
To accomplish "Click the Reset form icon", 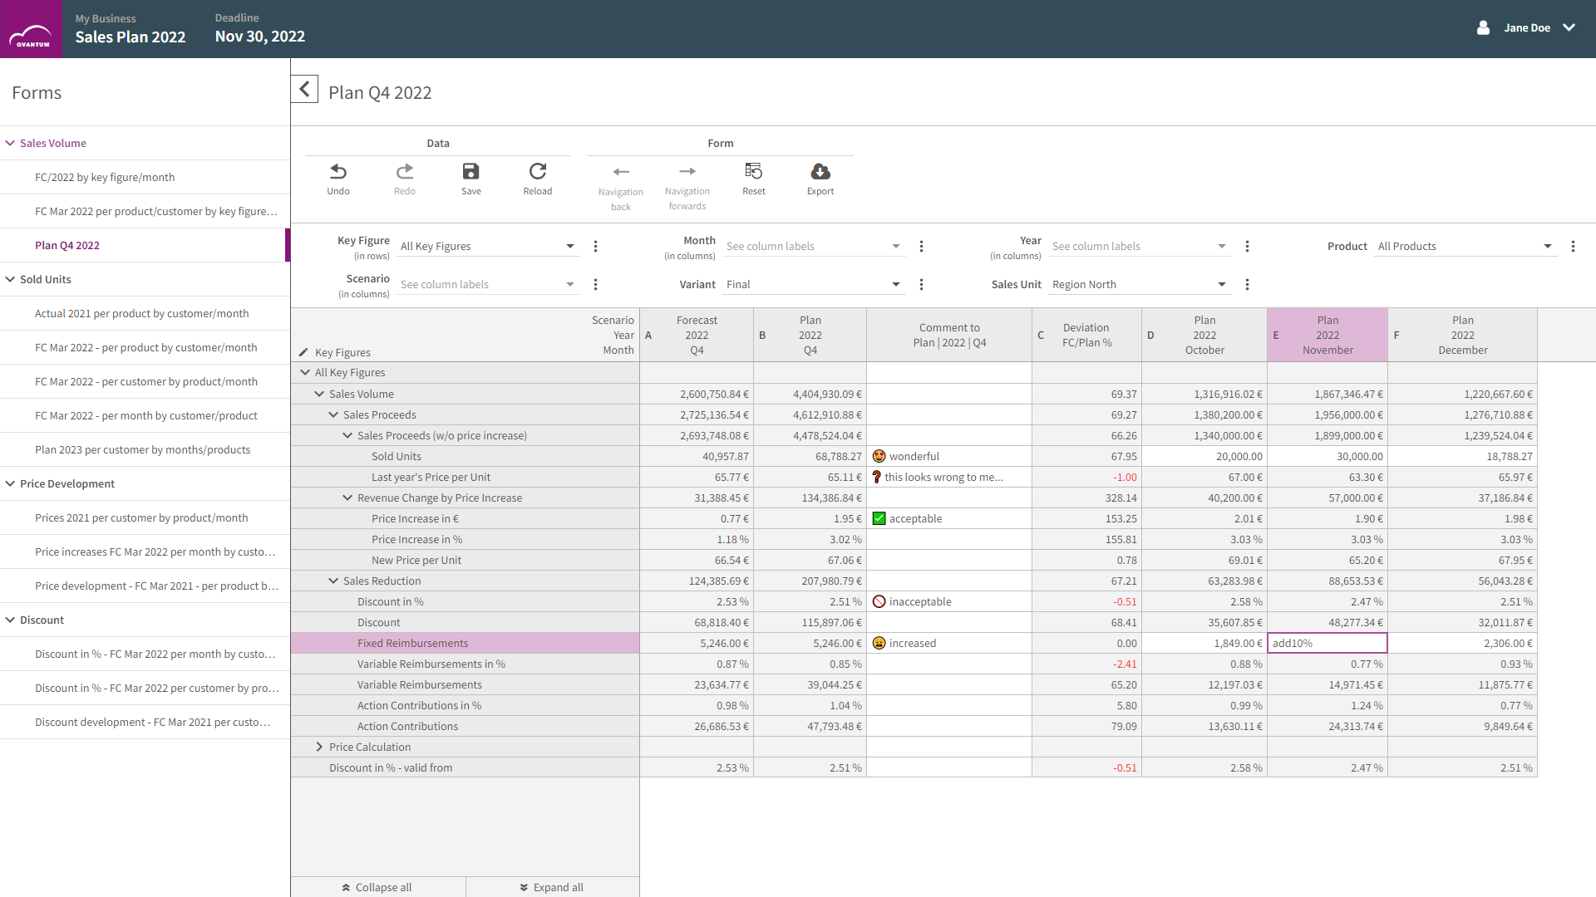I will pos(754,172).
